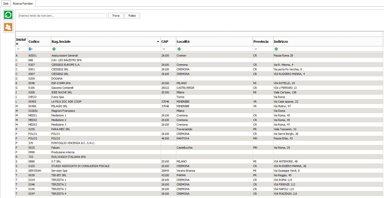This screenshot has width=384, height=198.
Task: Click code 0001 cell
Action: pos(39,69)
